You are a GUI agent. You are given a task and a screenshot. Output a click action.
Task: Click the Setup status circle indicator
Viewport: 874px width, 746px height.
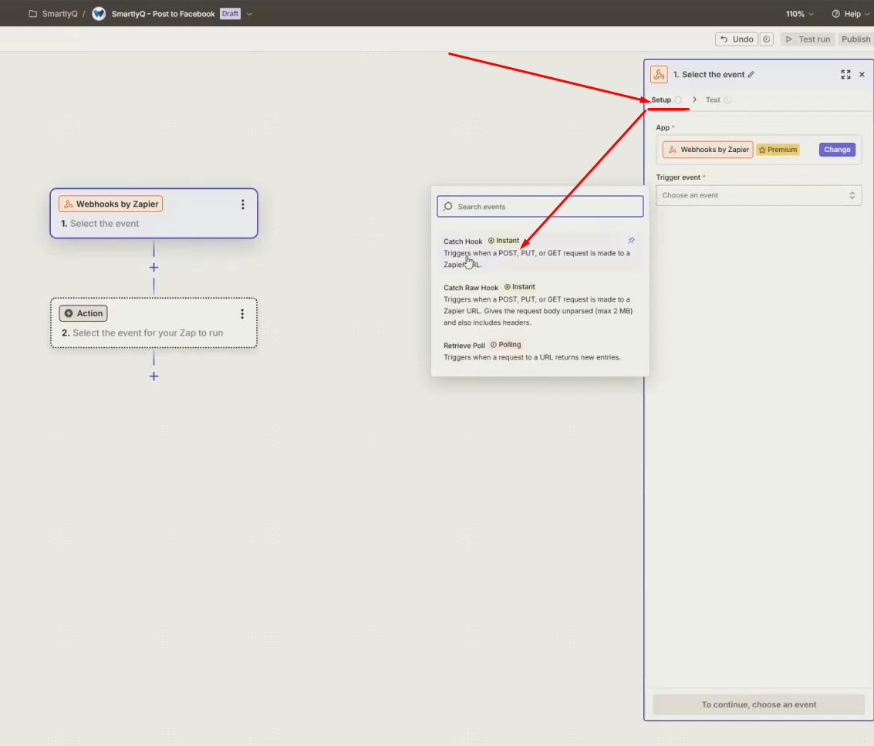coord(678,100)
